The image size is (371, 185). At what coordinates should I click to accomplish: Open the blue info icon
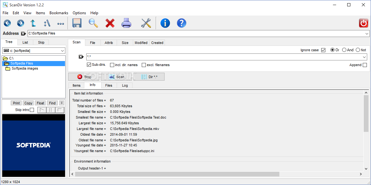point(165,23)
